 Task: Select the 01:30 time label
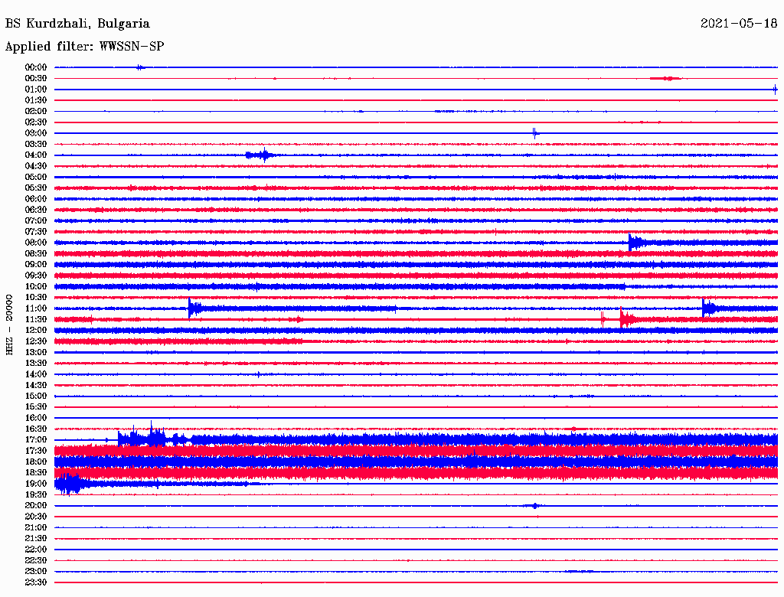click(x=36, y=100)
